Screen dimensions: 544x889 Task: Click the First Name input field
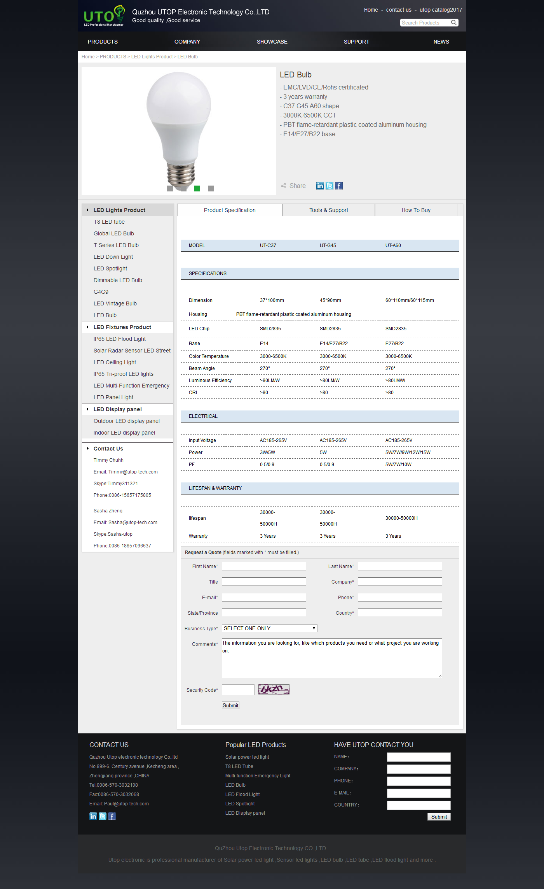point(264,566)
